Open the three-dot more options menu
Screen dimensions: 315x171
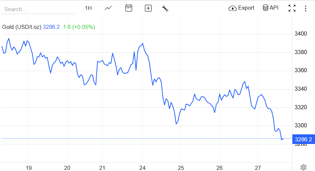pyautogui.click(x=306, y=8)
